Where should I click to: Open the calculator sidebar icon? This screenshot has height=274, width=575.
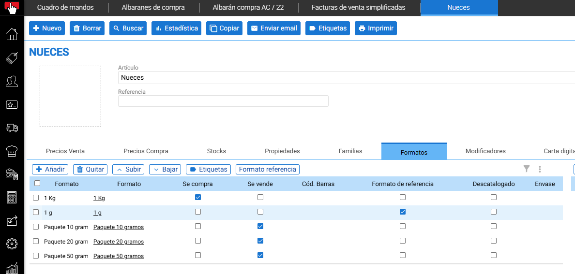[12, 198]
